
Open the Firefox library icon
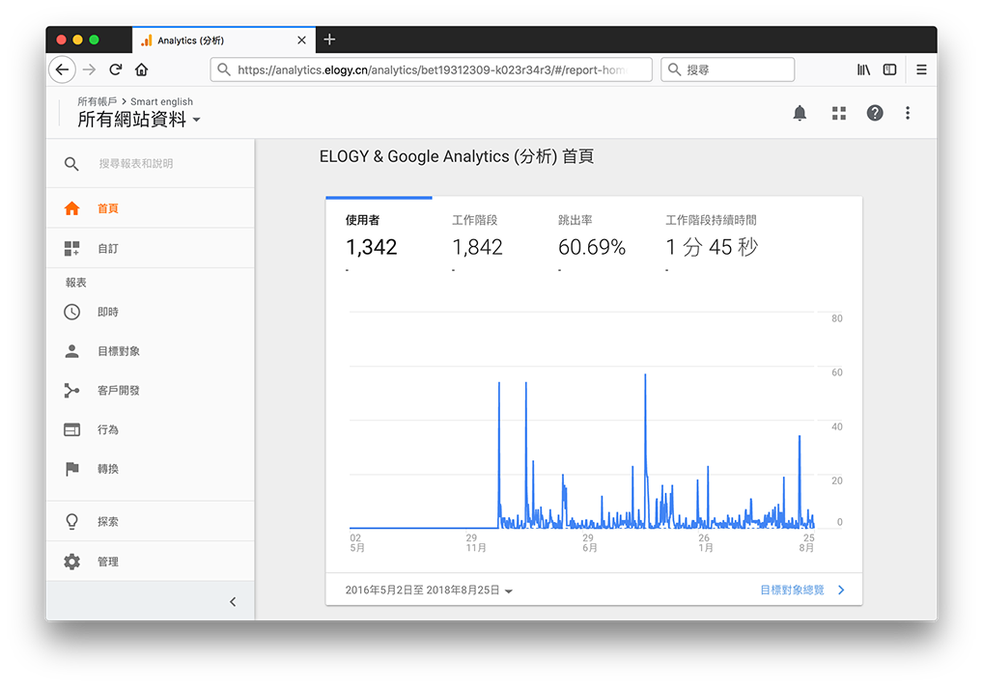coord(863,69)
